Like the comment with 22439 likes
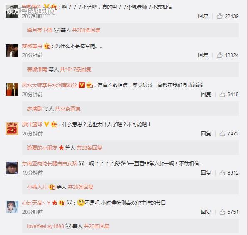Image resolution: width=248 pixels, height=235 pixels. coord(220,16)
